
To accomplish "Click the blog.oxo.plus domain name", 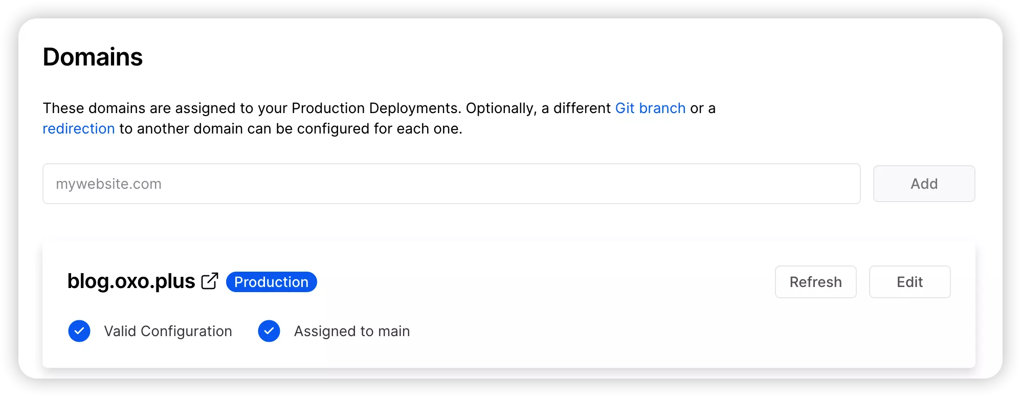I will pos(131,281).
